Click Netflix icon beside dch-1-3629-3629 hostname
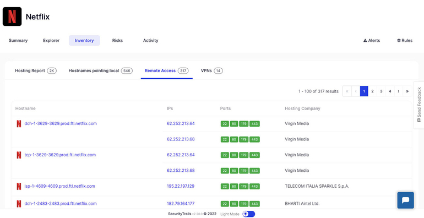Image resolution: width=424 pixels, height=218 pixels. [x=19, y=124]
